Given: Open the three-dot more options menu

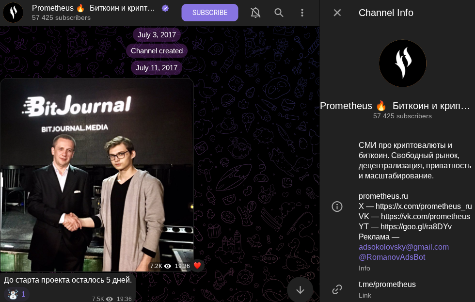Looking at the screenshot, I should (x=301, y=13).
